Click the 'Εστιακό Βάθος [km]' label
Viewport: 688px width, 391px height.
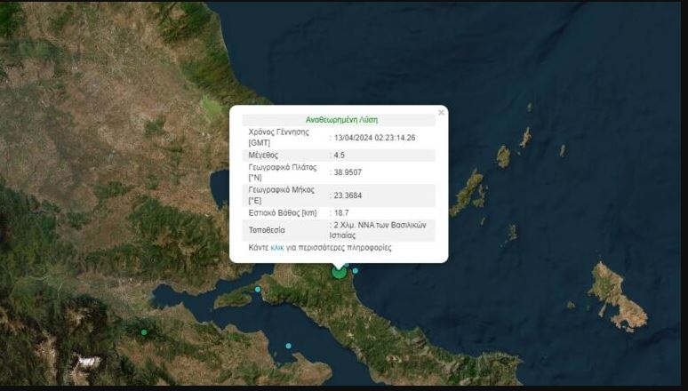pyautogui.click(x=283, y=213)
